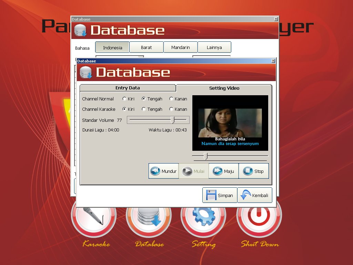Screen dimensions: 353x265
Task: Click the database icon in the front dialog header
Action: tap(86, 72)
